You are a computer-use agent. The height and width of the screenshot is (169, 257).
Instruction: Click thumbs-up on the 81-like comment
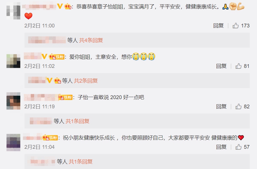(x=239, y=66)
